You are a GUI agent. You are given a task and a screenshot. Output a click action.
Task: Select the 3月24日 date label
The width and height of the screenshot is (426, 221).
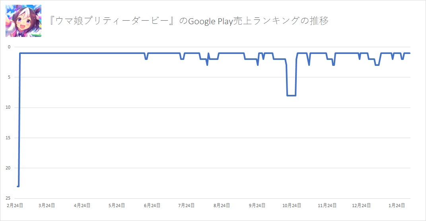(x=47, y=205)
